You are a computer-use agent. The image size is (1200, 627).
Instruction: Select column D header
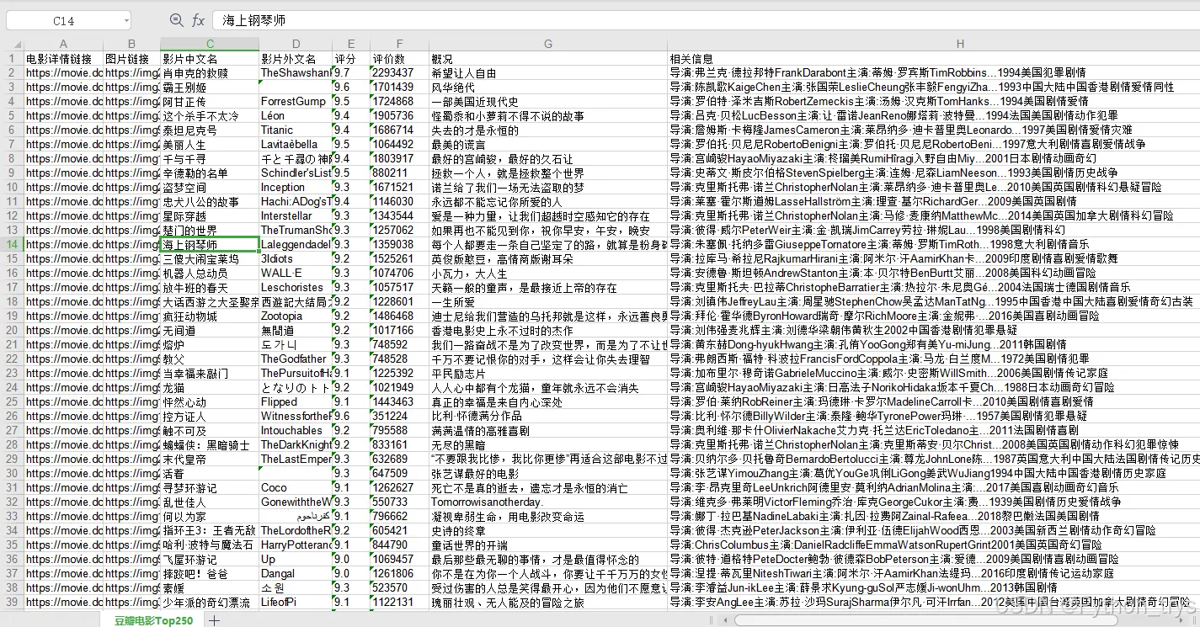pos(295,44)
